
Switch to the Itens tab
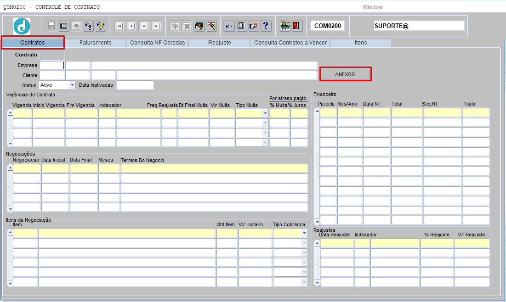361,43
